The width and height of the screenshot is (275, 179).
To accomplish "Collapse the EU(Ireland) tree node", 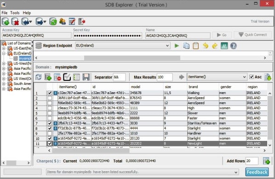I will pyautogui.click(x=4, y=53).
